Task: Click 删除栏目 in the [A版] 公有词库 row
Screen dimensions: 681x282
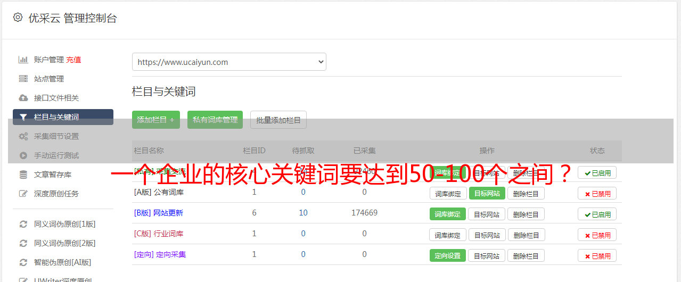Action: 526,194
